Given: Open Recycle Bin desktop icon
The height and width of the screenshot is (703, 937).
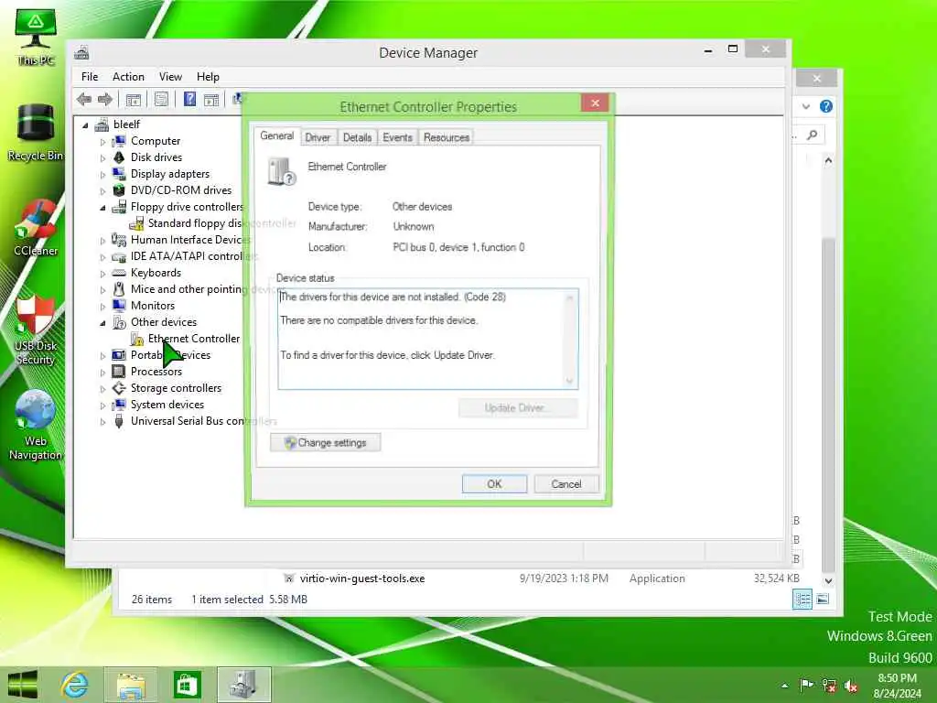Looking at the screenshot, I should [x=36, y=132].
